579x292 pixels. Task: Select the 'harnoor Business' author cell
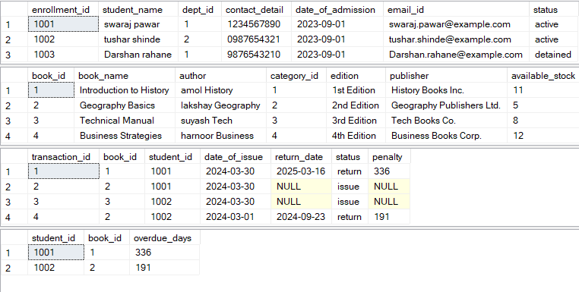(221, 136)
